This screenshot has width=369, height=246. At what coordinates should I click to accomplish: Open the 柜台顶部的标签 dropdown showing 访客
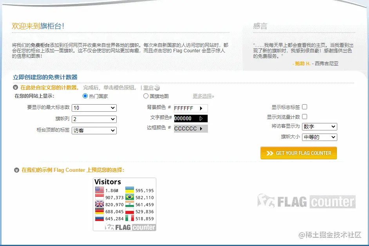click(x=94, y=130)
